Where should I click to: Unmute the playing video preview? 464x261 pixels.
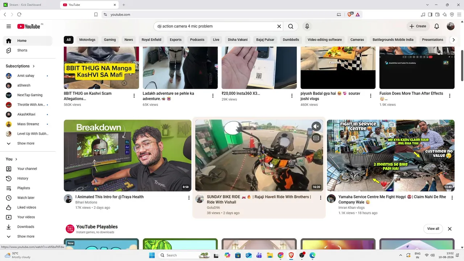(316, 126)
